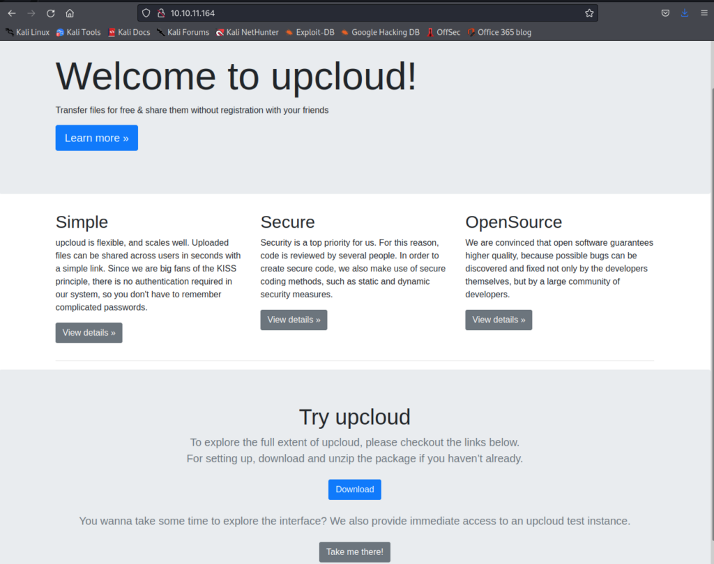Open the Google Hacking DB bookmark

point(380,32)
